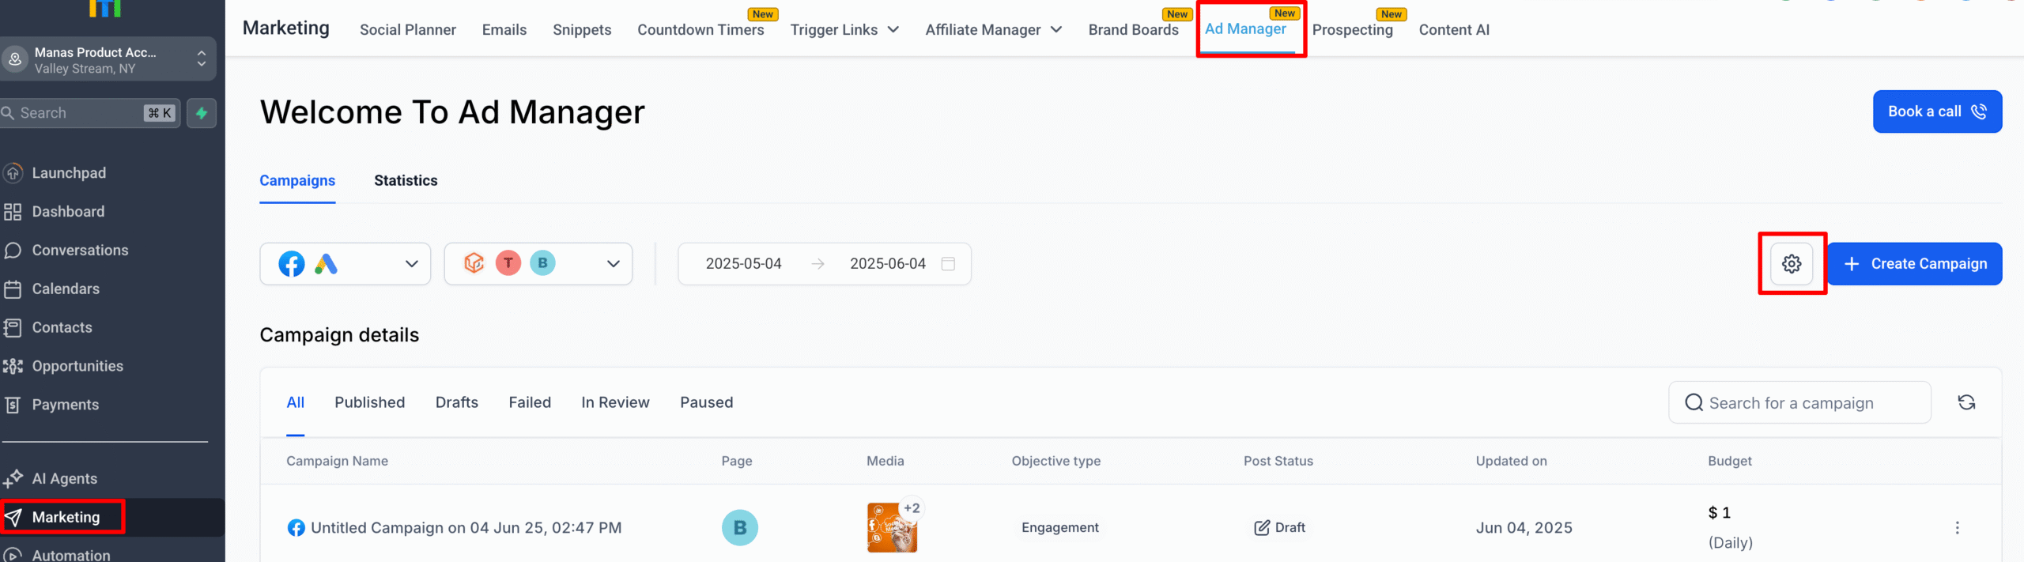This screenshot has height=562, width=2024.
Task: Go to Conversations in sidebar
Action: pyautogui.click(x=79, y=251)
